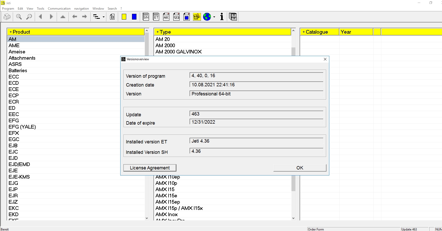The height and width of the screenshot is (231, 442).
Task: Open the navigation menu
Action: tap(82, 9)
